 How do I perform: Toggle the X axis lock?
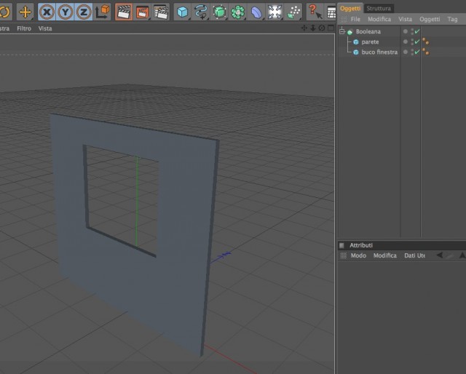[x=47, y=12]
